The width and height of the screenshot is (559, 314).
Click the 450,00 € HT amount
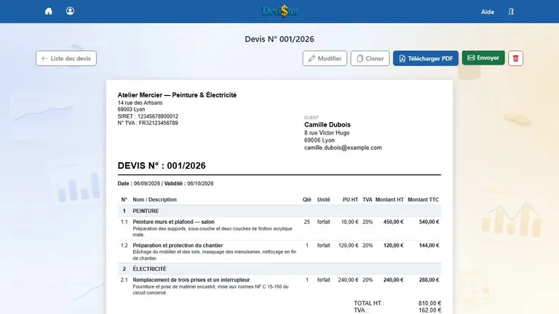[x=394, y=222]
